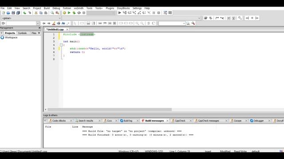284x159 pixels.
Task: Click the jump back arrow icon
Action: click(x=44, y=23)
